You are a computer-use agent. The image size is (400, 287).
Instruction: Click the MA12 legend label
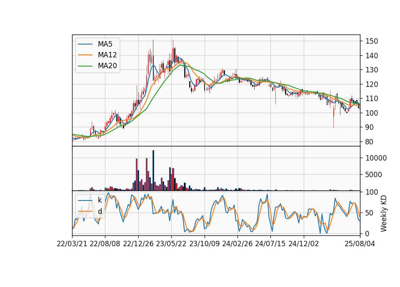107,55
